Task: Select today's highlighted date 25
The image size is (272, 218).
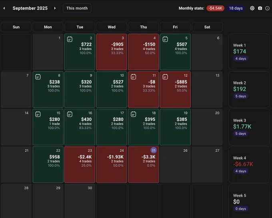Action: [154, 150]
